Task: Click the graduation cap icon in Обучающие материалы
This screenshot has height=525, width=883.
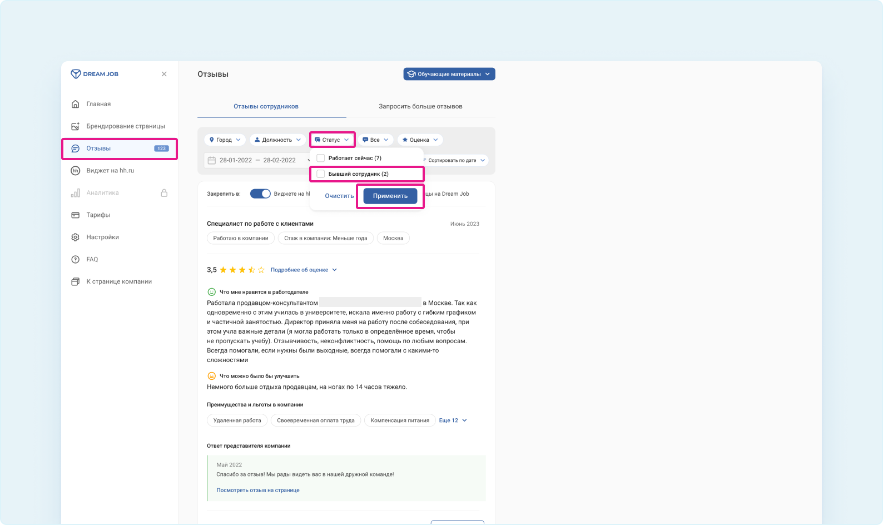Action: (411, 74)
